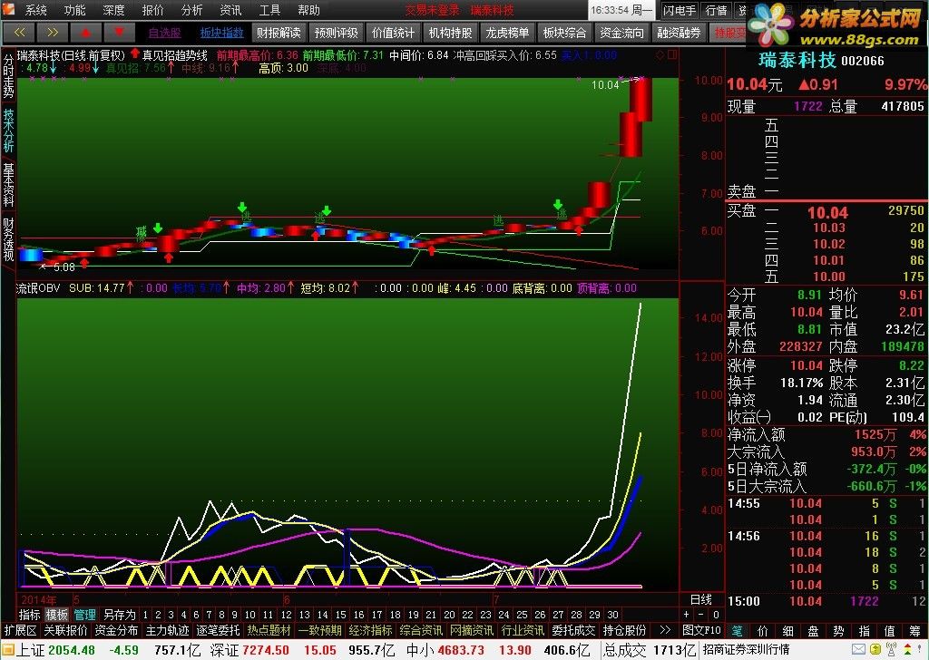This screenshot has height=660, width=929.
Task: Click the orange square icon beside 上证
Action: pyautogui.click(x=7, y=650)
